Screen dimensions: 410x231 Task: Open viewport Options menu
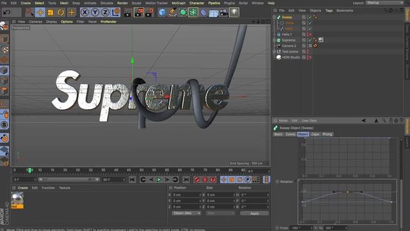[x=67, y=22]
